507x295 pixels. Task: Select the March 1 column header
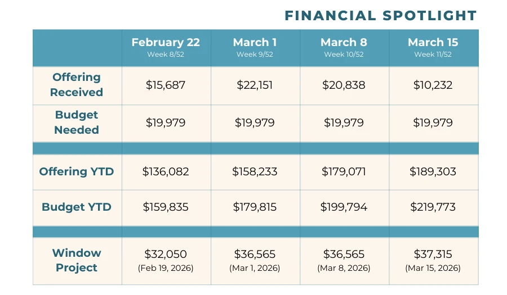(255, 43)
